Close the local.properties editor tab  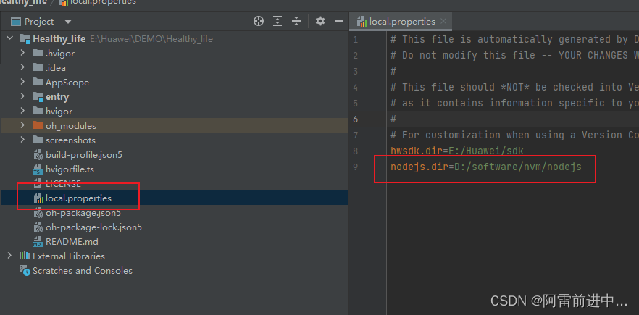pos(444,21)
